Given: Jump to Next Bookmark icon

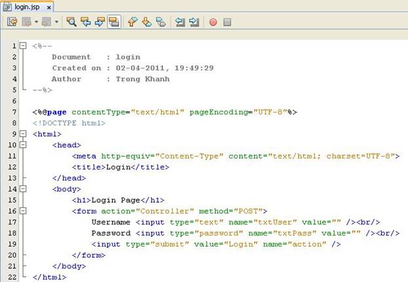Looking at the screenshot, I should point(147,22).
